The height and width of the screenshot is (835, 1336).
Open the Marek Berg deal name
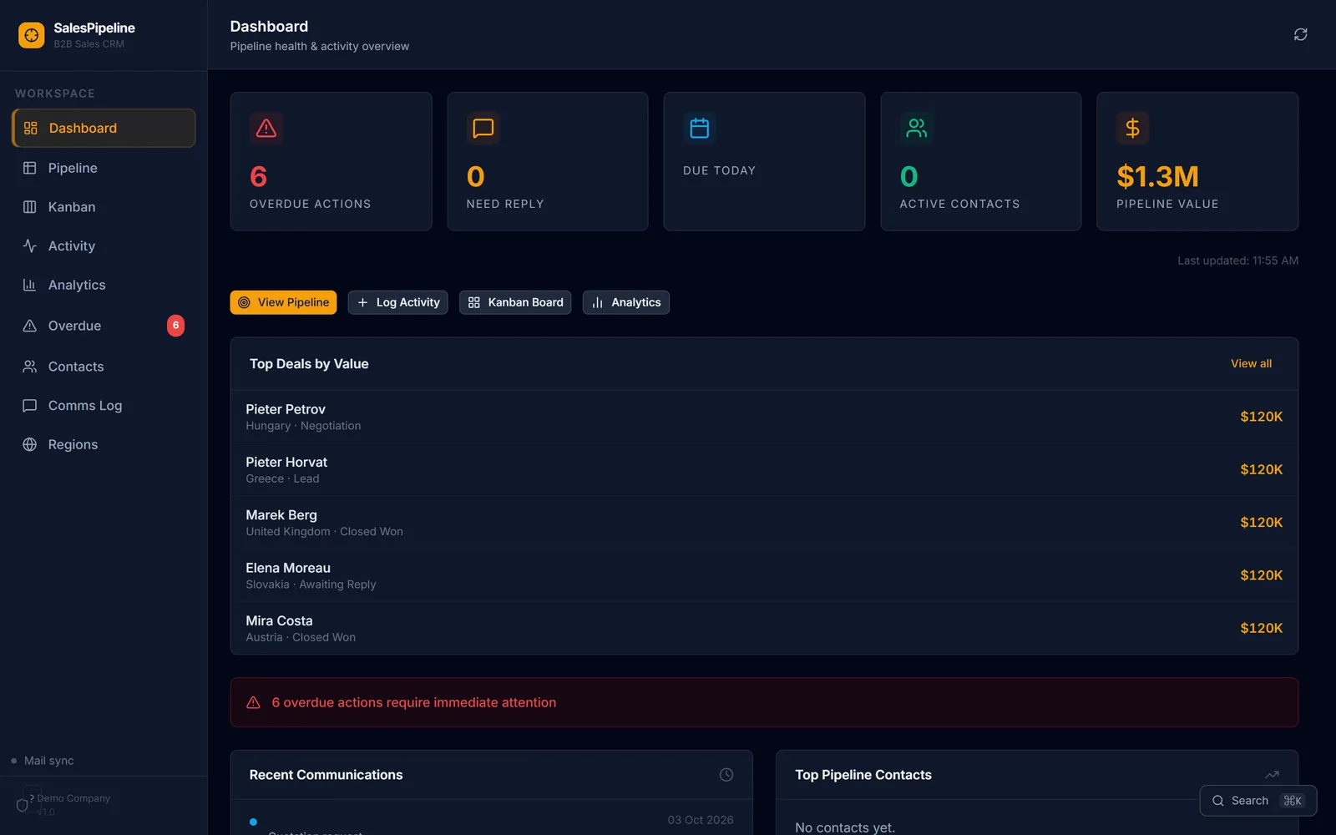[281, 515]
